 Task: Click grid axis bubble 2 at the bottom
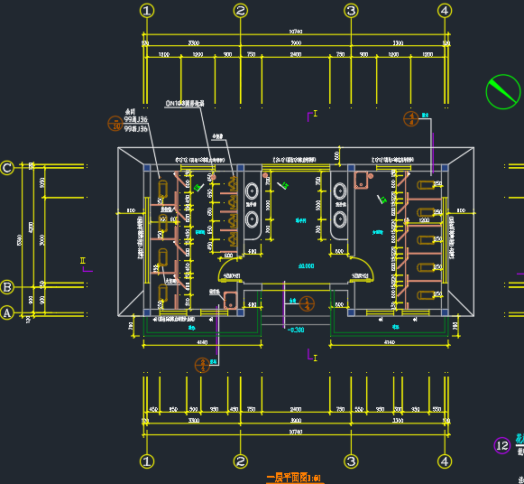240,461
